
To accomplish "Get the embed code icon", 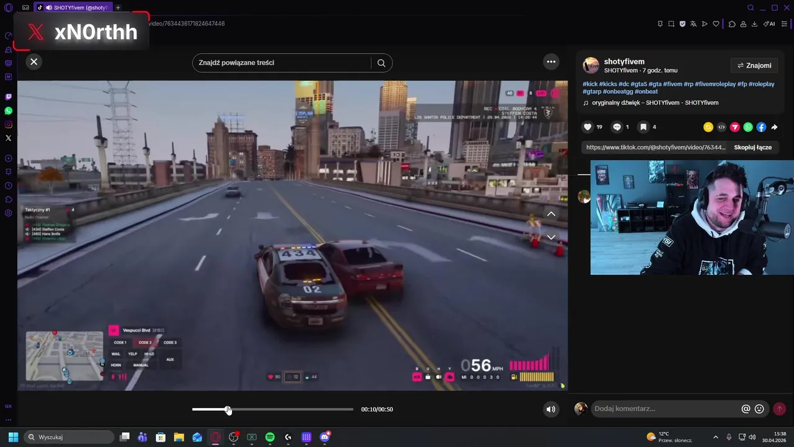I will (721, 127).
